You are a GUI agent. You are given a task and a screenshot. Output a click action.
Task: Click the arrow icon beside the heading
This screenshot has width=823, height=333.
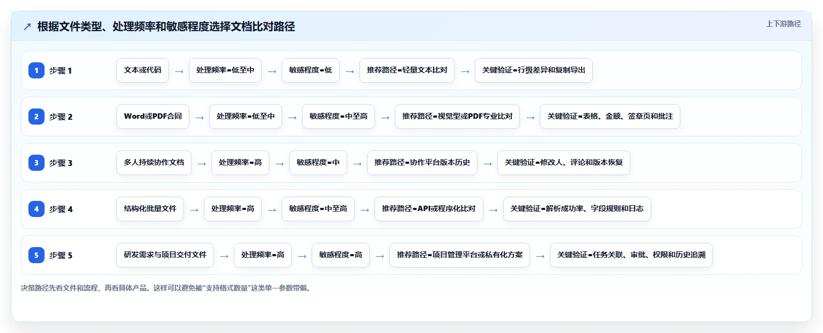pyautogui.click(x=27, y=27)
